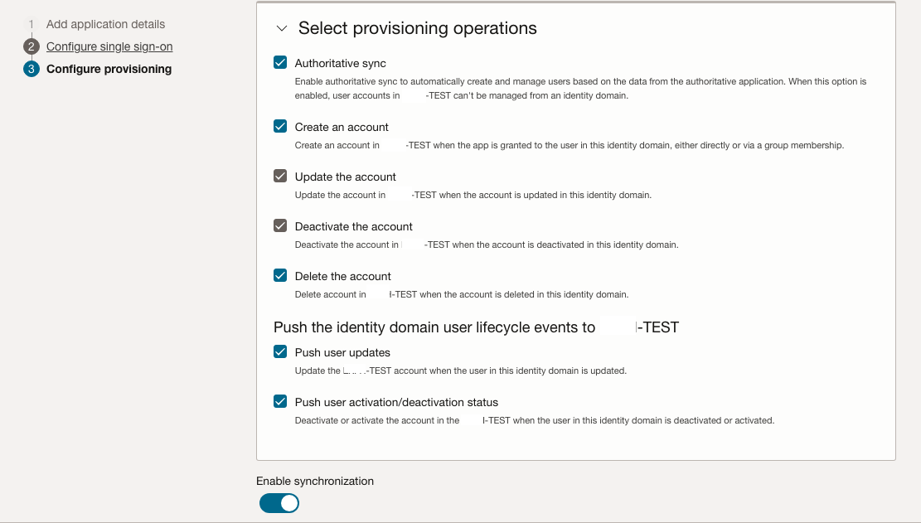Click the chevron beside Select provisioning operations
This screenshot has width=921, height=523.
click(x=281, y=27)
